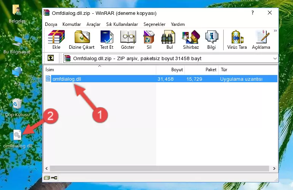Sort by the Paket column header
Viewport: 293px width, 190px height.
(x=202, y=70)
